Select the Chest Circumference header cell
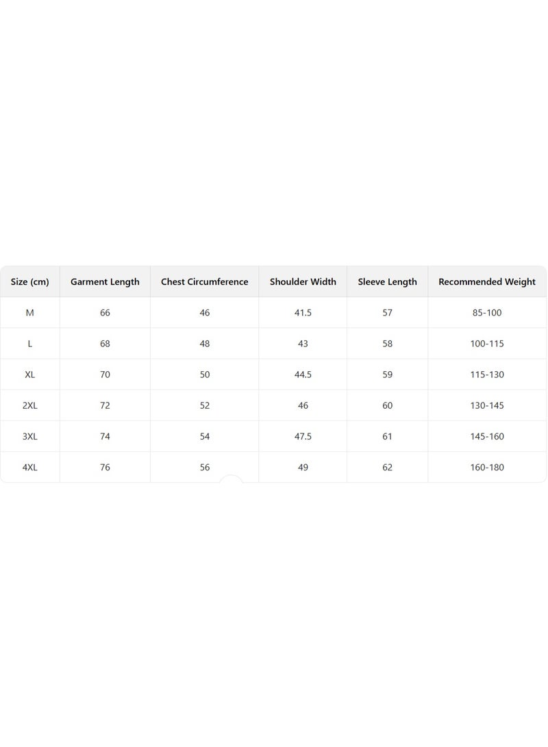This screenshot has height=747, width=548. click(x=204, y=281)
